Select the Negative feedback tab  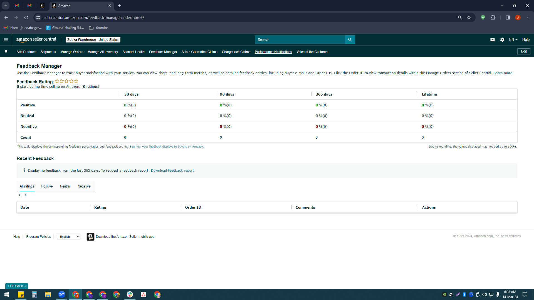pos(84,186)
